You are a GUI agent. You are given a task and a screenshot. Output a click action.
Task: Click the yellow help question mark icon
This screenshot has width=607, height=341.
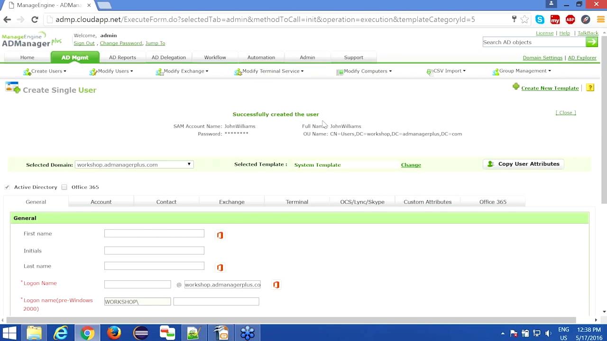tap(590, 88)
